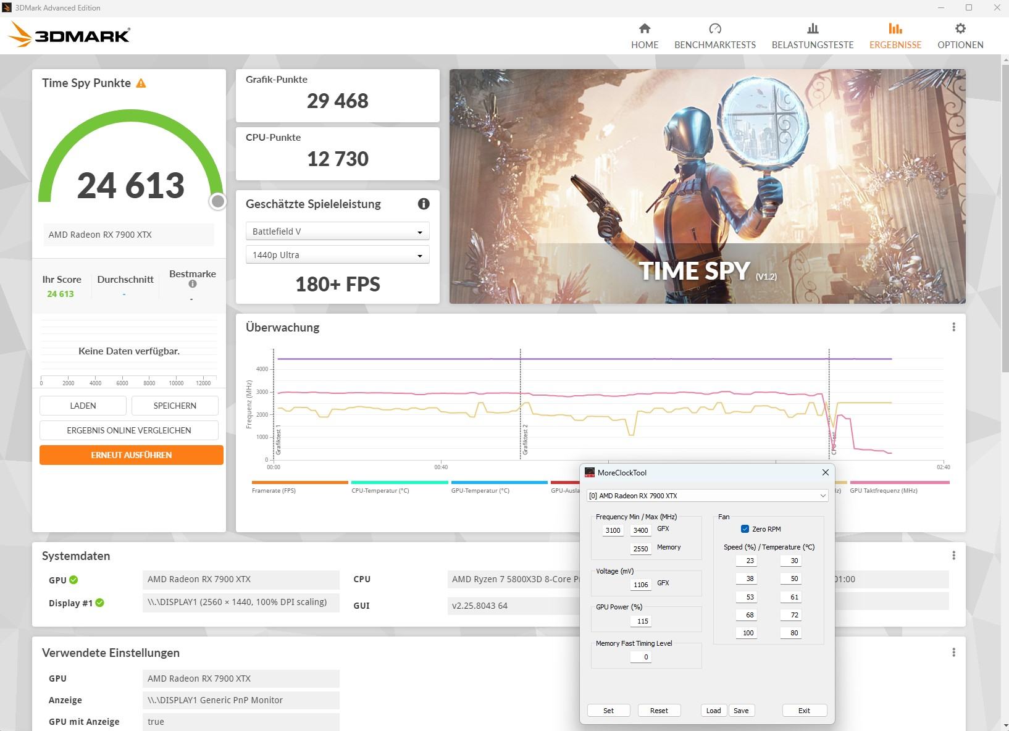Click GFX maximum frequency field 3400

[640, 530]
